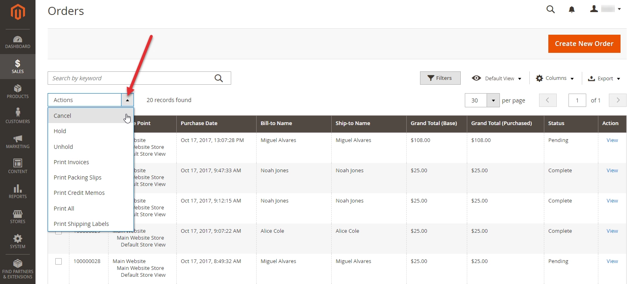Click 'Oct 17, 2017, 9:07:22 AM' date
Viewport: 627px width, 284px height.
(x=211, y=231)
